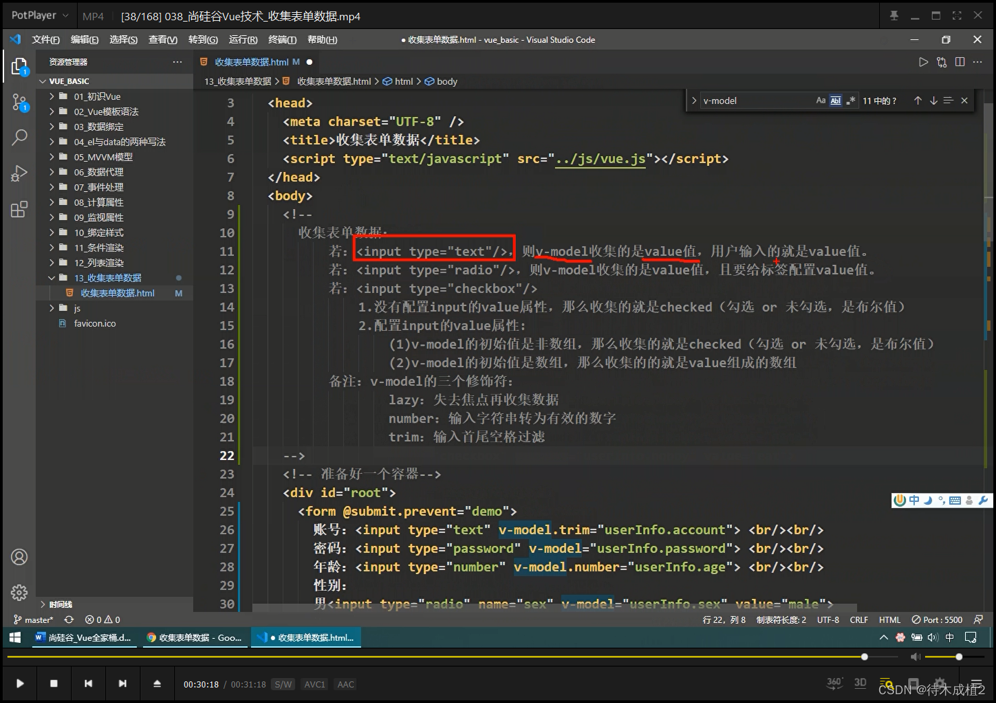996x703 pixels.
Task: Click the PotPlayer 360 video mode icon
Action: pyautogui.click(x=835, y=683)
